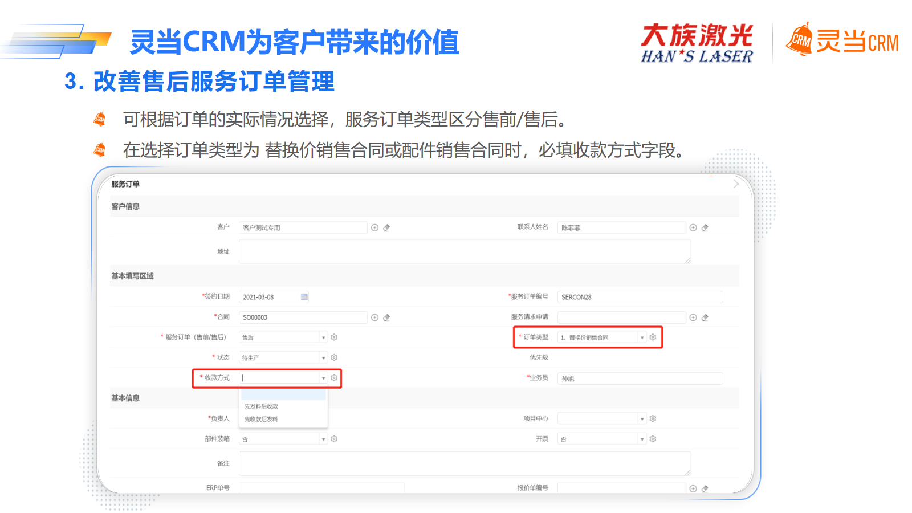Expand the 项目中心 dropdown
The width and height of the screenshot is (912, 513).
642,419
